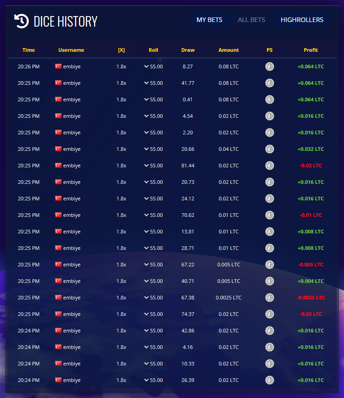Click username embiye in 67.22 draw row
The height and width of the screenshot is (398, 344).
click(72, 265)
